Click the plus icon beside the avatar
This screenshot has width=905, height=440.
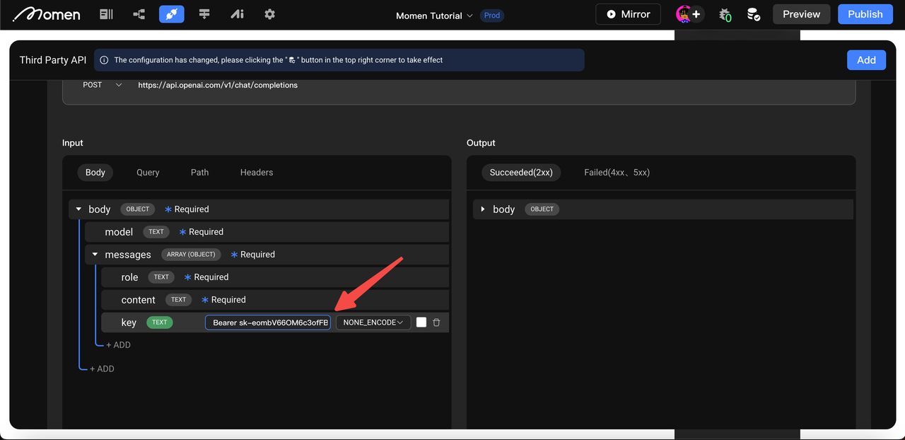696,14
